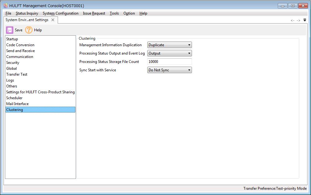Image resolution: width=311 pixels, height=195 pixels.
Task: Maximize the HULFT Management Console window
Action: point(293,6)
